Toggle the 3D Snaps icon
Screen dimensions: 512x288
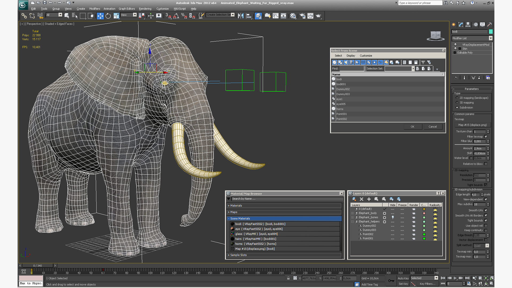pos(168,16)
